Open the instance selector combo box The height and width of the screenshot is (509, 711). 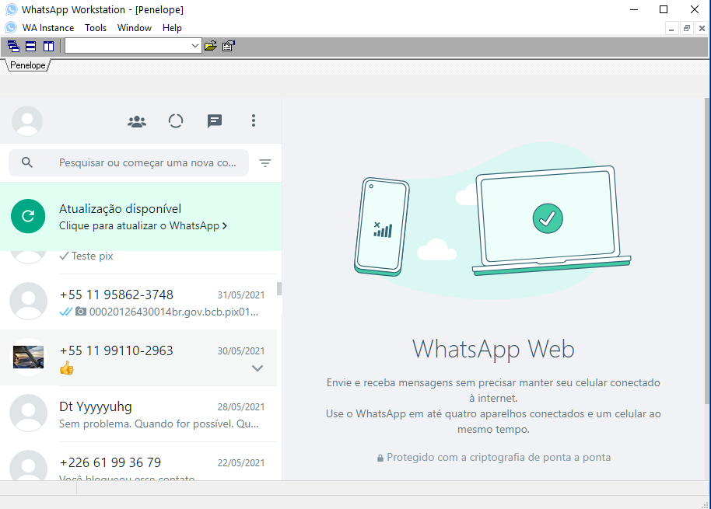click(x=133, y=46)
